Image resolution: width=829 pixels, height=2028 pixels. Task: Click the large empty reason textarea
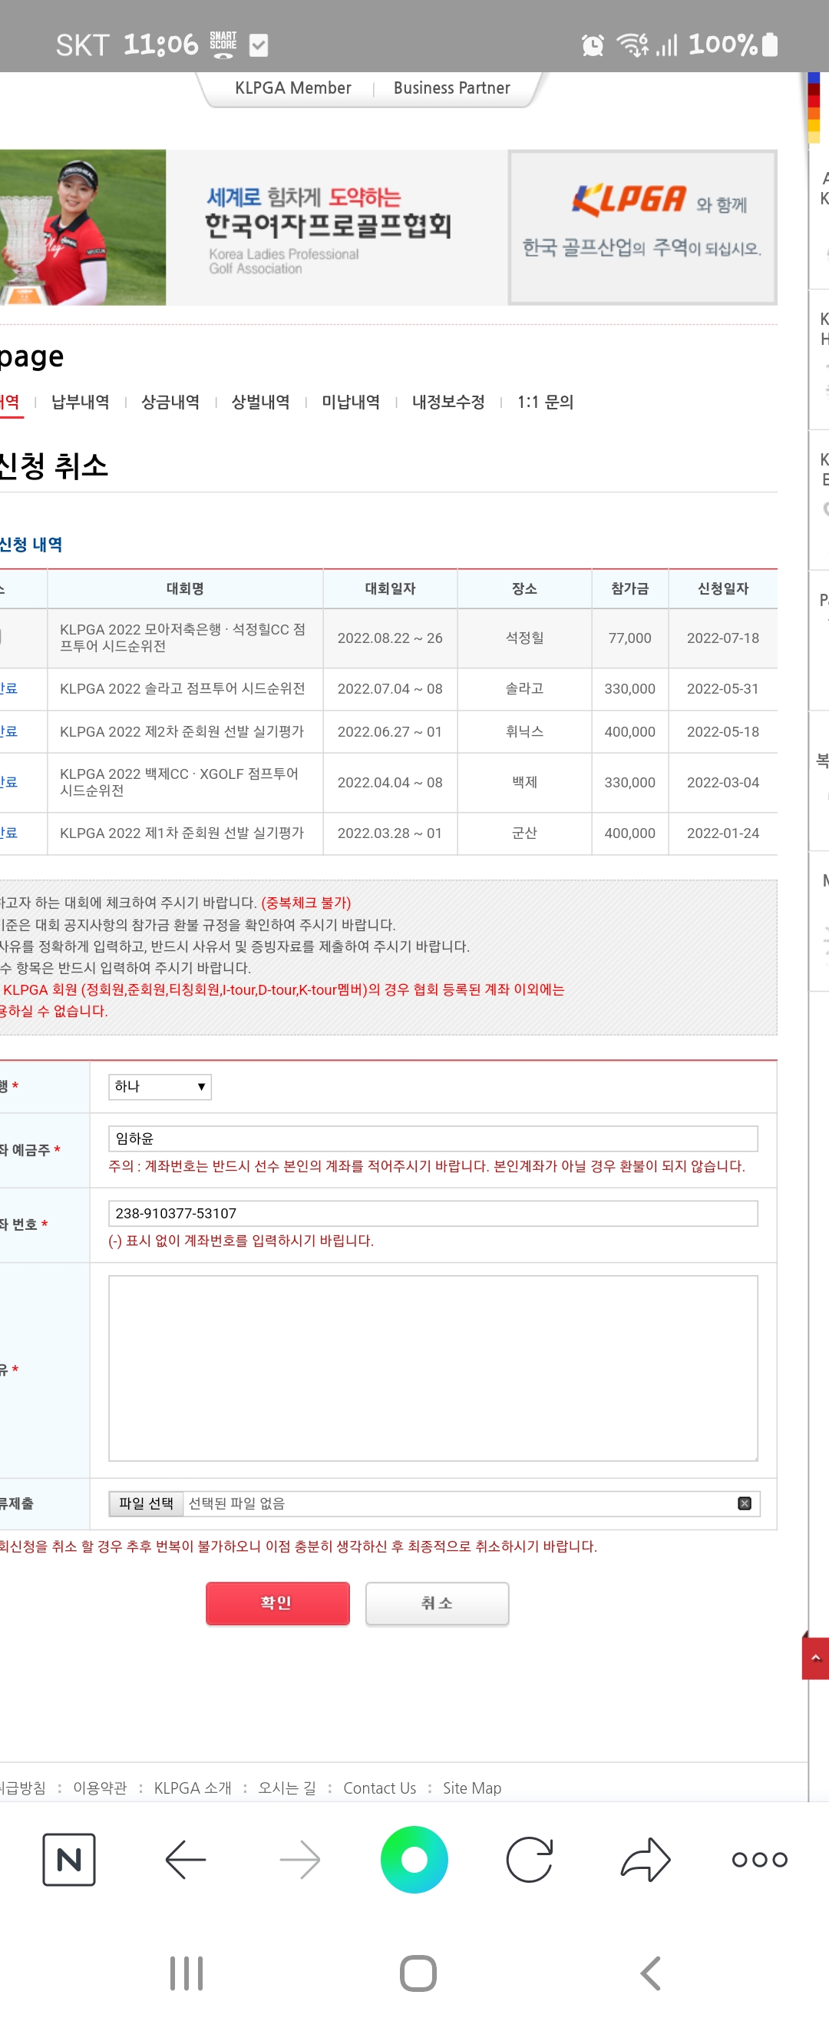433,1367
